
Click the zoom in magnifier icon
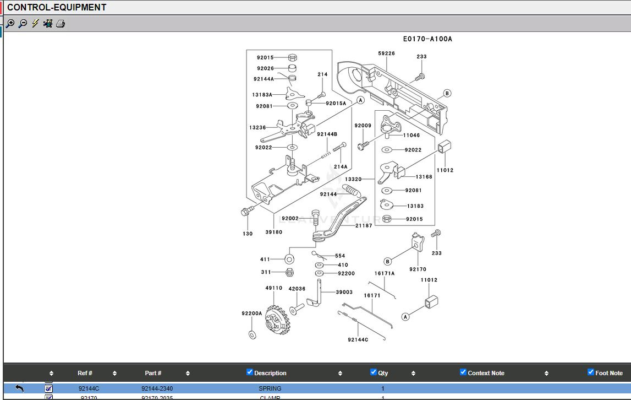10,24
